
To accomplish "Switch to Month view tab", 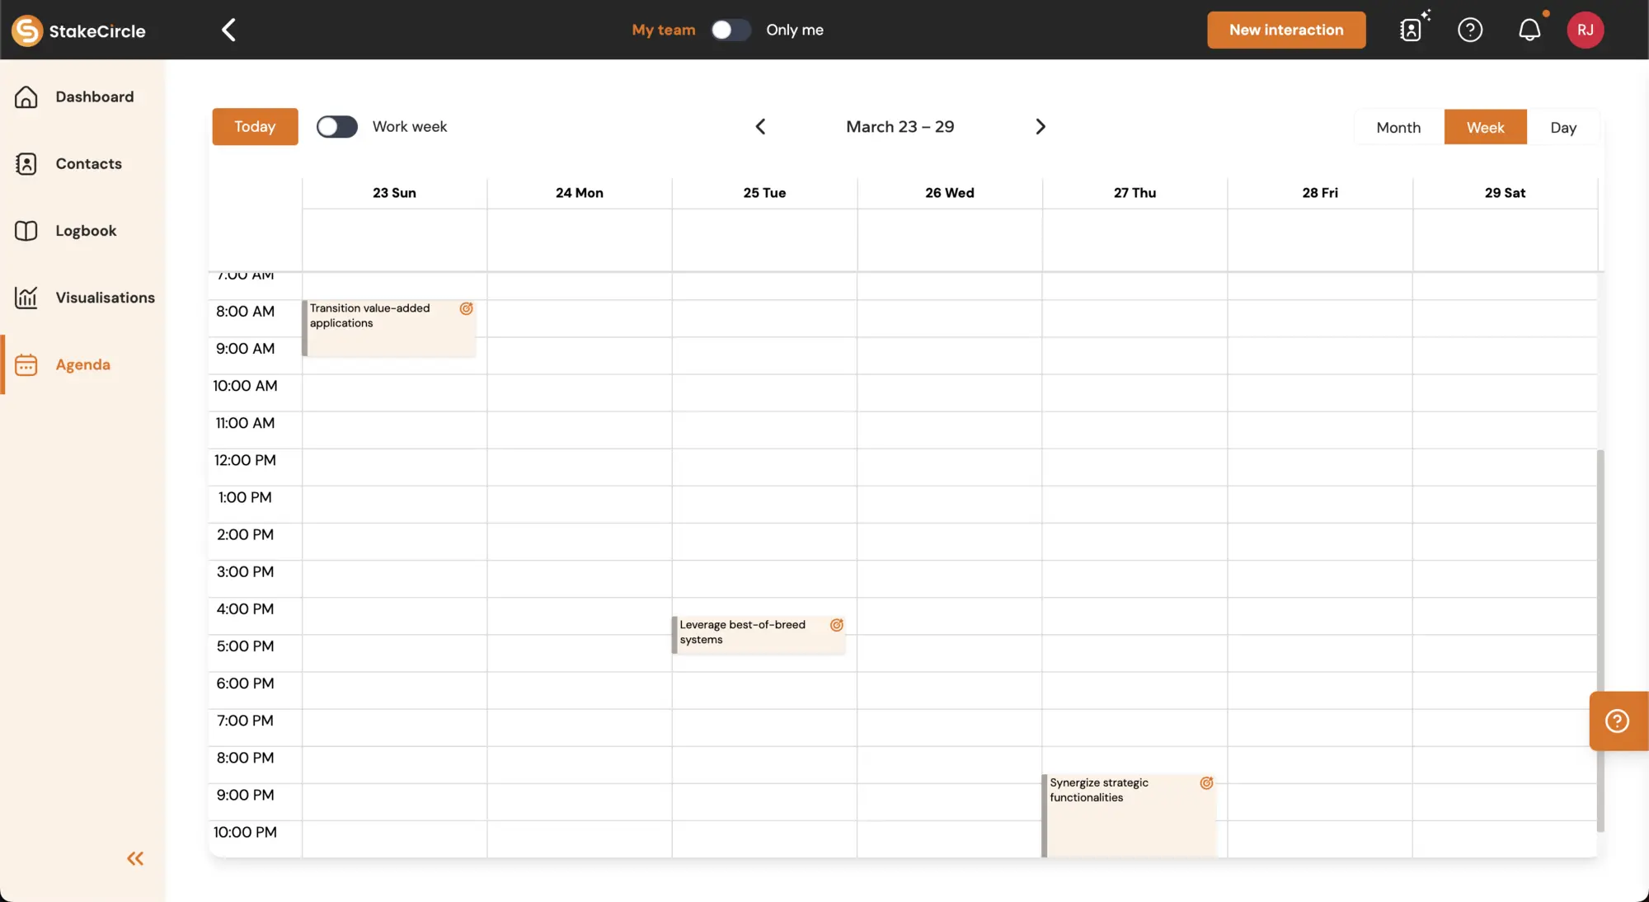I will point(1398,128).
